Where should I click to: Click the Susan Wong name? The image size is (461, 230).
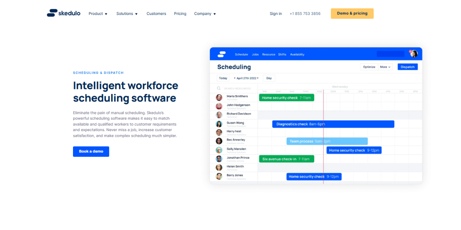coord(235,123)
